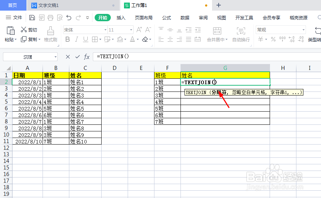
Task: Expand the fill color dropdown arrow
Action: click(x=125, y=40)
